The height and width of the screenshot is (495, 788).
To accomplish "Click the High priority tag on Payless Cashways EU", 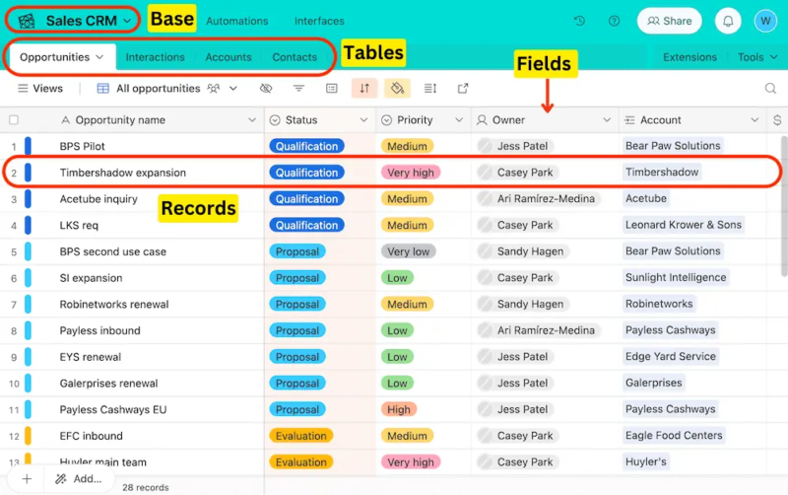I will click(399, 409).
